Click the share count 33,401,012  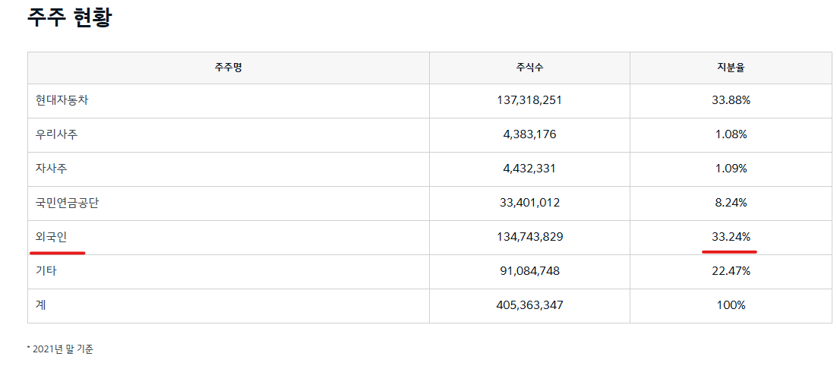(x=529, y=203)
